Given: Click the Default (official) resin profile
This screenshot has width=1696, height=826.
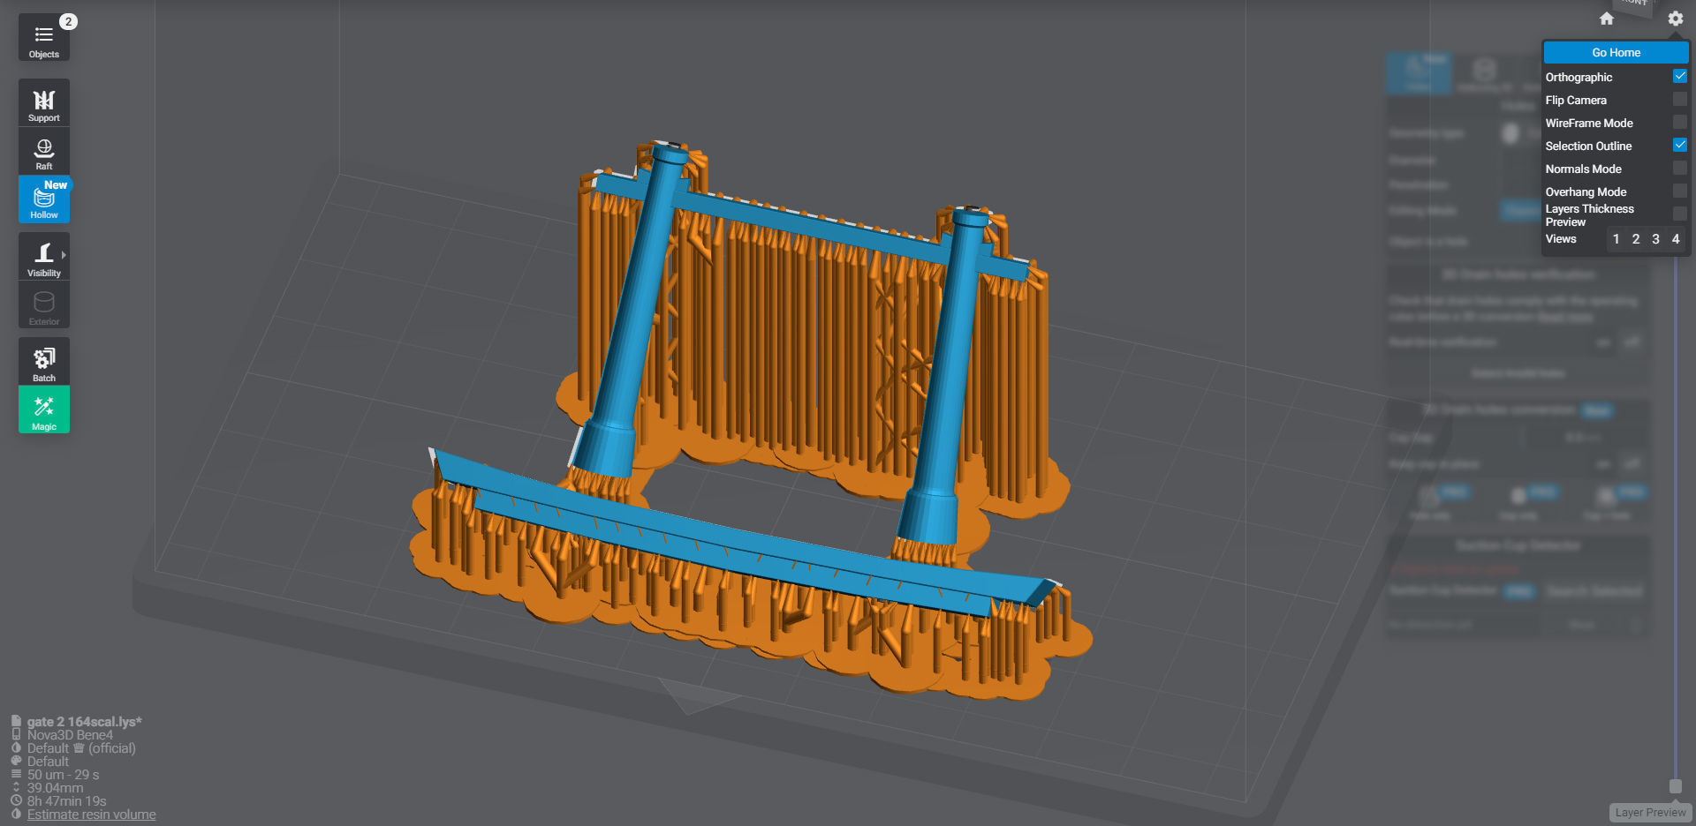Looking at the screenshot, I should pos(81,748).
